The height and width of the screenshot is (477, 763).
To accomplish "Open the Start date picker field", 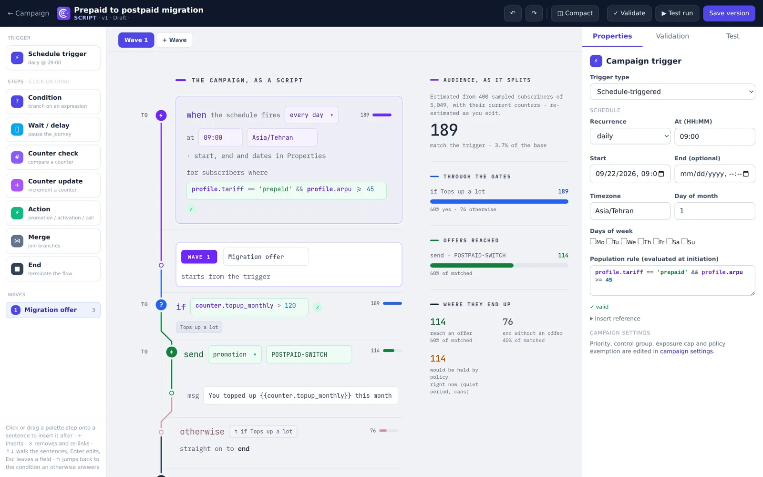I will (x=630, y=174).
